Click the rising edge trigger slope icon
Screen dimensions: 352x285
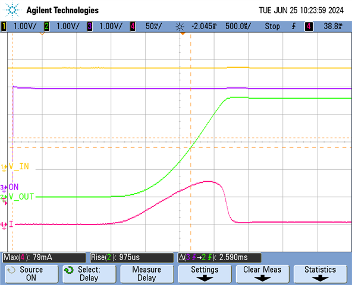(294, 27)
